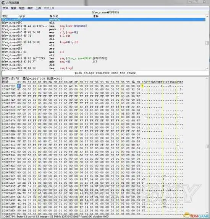
Task: Select the lea rax,[rsp] instruction row
Action: [x=103, y=68]
